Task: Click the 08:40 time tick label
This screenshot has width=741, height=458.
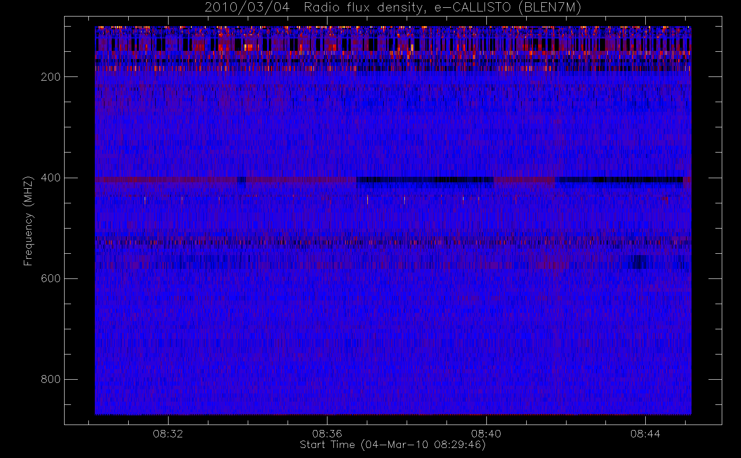Action: (x=486, y=434)
